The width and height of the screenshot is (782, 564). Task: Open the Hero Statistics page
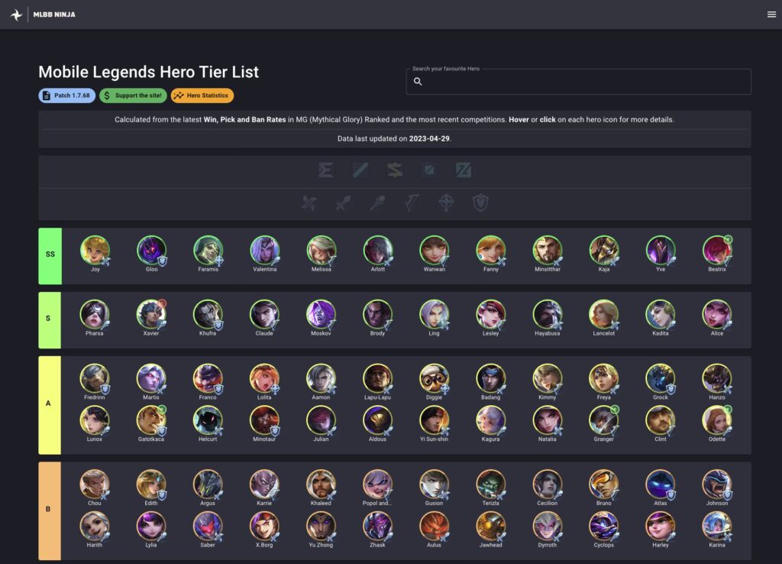pos(202,96)
